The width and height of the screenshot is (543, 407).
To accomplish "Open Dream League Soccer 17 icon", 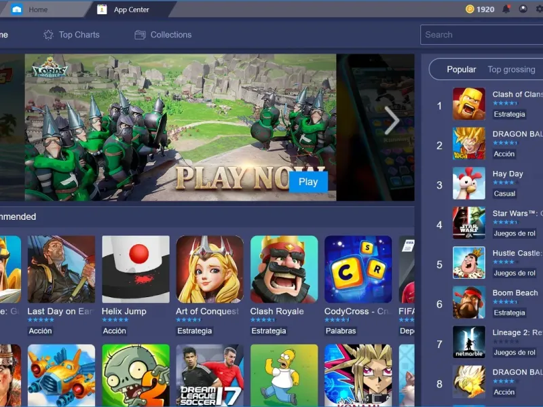I will (x=210, y=375).
